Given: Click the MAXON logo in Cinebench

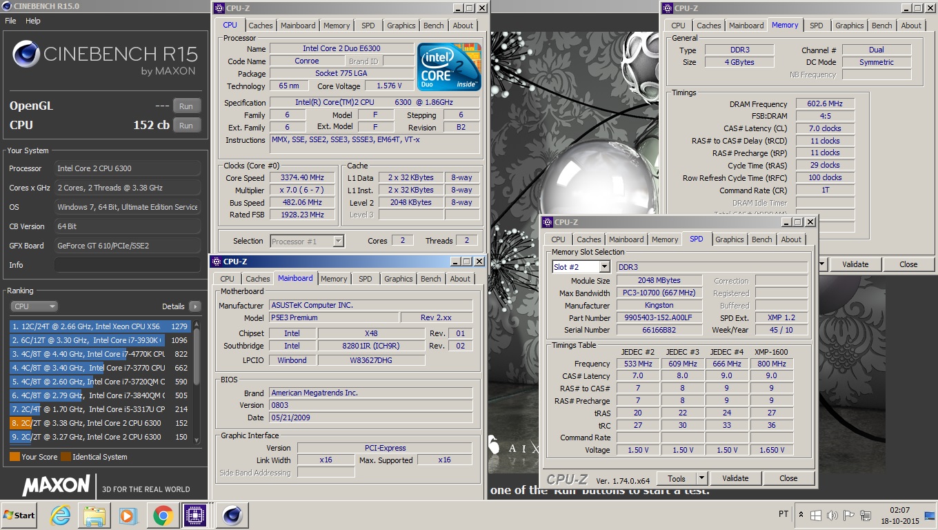Looking at the screenshot, I should [56, 485].
